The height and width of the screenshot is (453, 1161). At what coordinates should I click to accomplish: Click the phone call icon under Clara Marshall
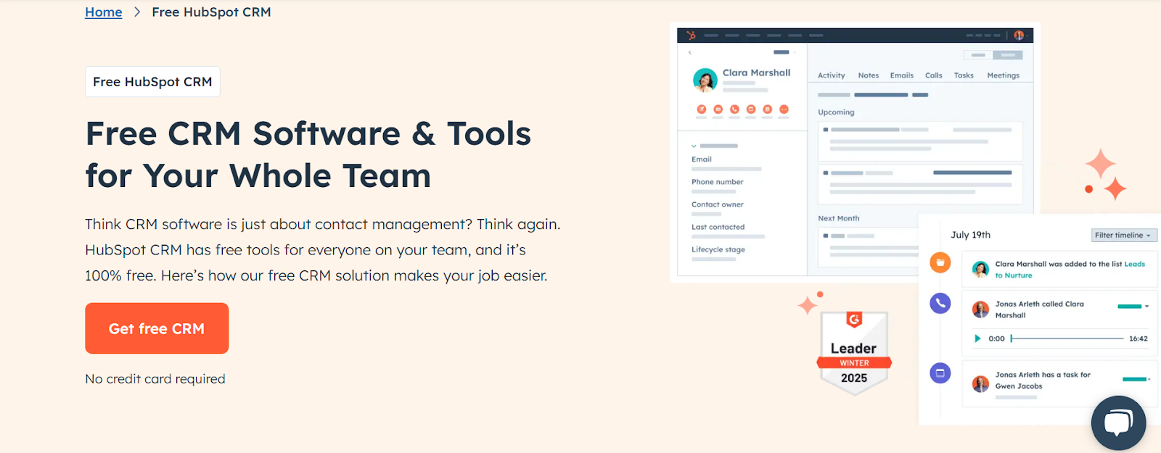pyautogui.click(x=734, y=109)
